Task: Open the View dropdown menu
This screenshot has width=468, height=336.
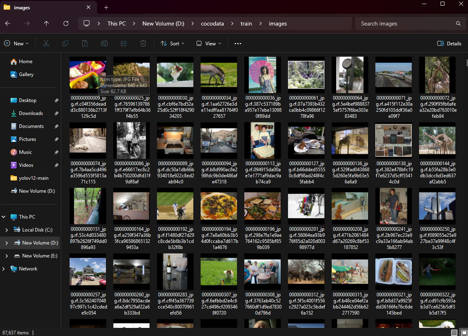Action: pos(209,43)
